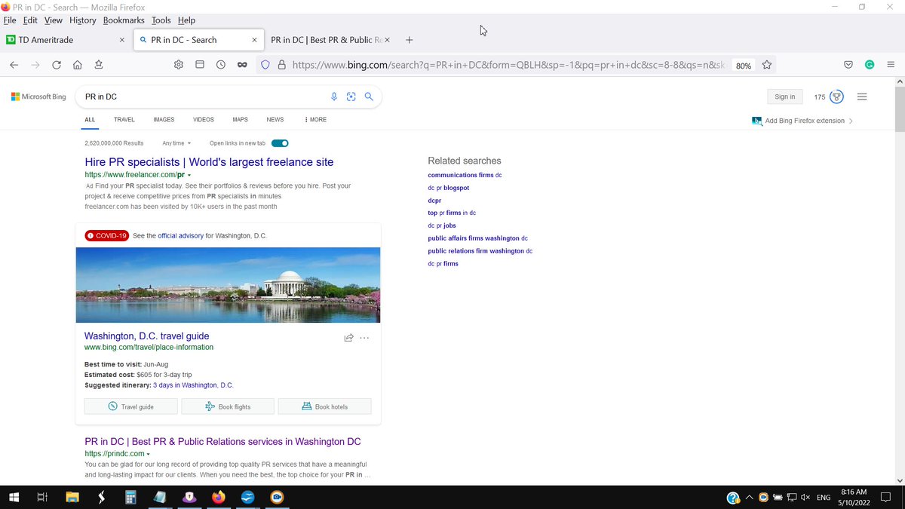Viewport: 905px width, 509px height.
Task: Open the Pocket save icon
Action: click(848, 65)
